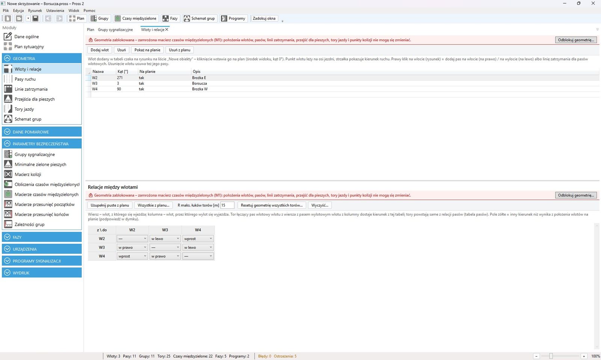Click the Dodaj wlot button
Image resolution: width=601 pixels, height=360 pixels.
pyautogui.click(x=100, y=50)
